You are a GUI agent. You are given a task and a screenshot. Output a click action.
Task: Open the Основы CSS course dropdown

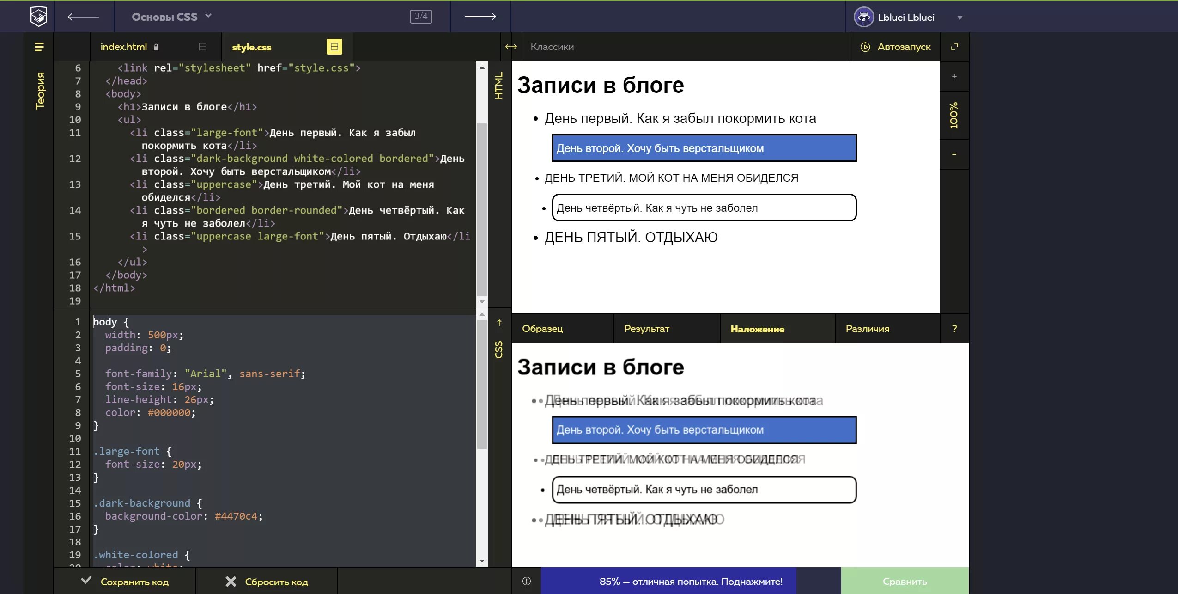click(x=171, y=17)
